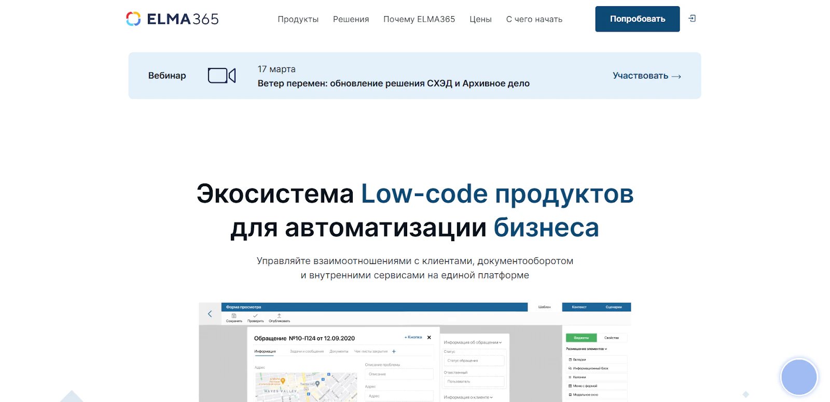The image size is (830, 402).
Task: Open the Почему ELMA365 menu
Action: (x=419, y=19)
